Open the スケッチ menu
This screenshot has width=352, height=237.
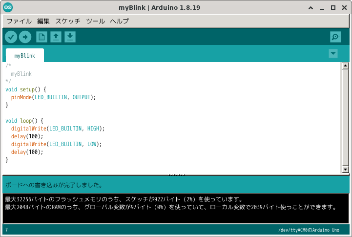click(68, 21)
